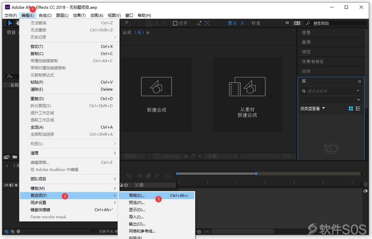Click the right panel vertical scrollbar

(x=367, y=69)
